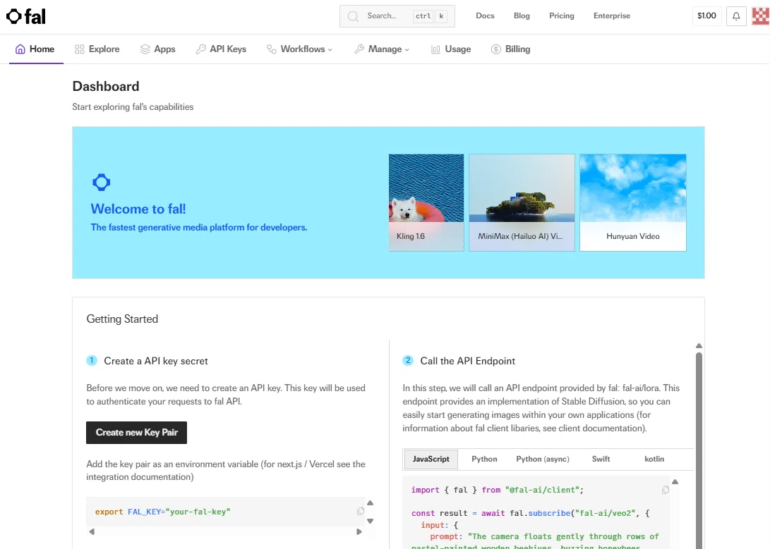The image size is (770, 549).
Task: Open the Explore tab
Action: click(x=97, y=49)
